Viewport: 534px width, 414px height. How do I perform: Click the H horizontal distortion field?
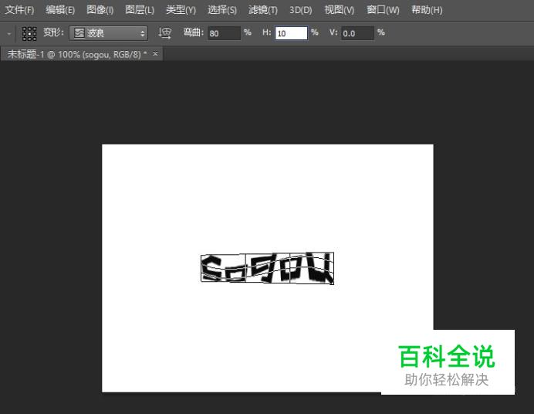pos(291,33)
